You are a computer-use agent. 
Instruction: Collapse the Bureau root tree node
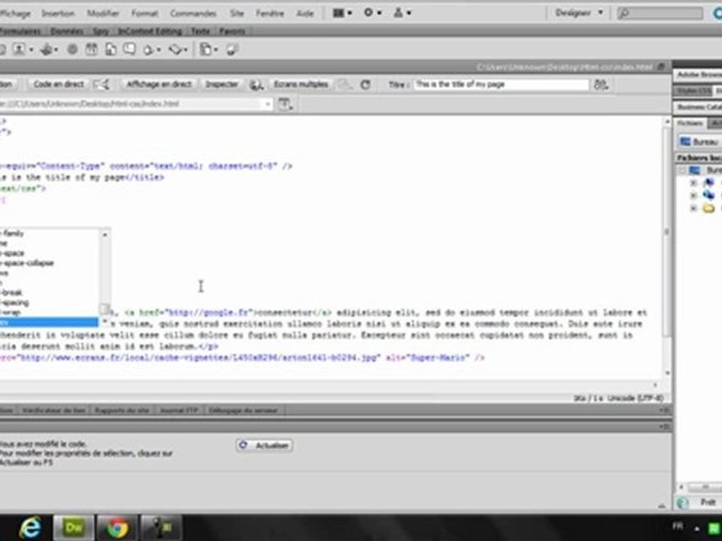[682, 171]
